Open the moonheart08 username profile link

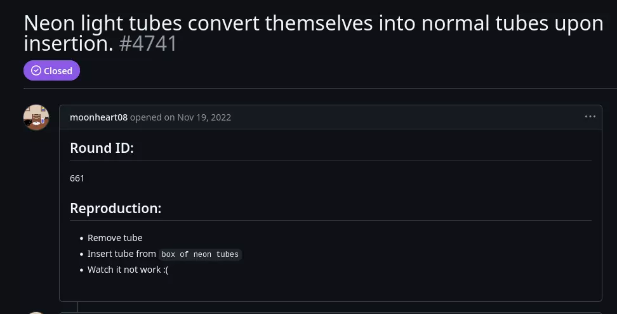(x=98, y=117)
